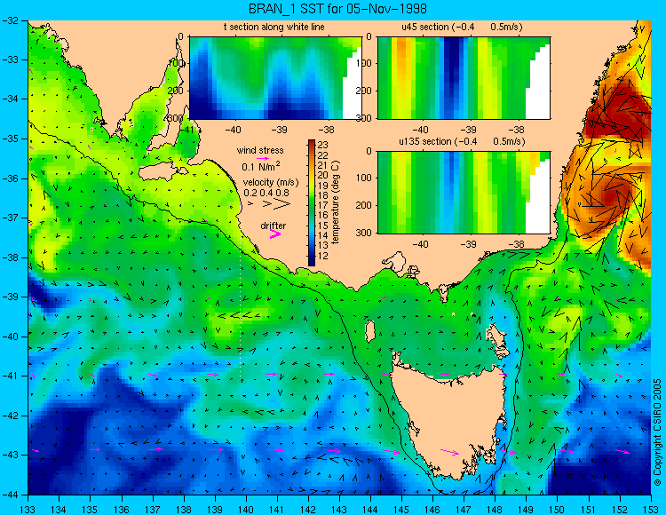Click the 133 longitude tick label
The image size is (666, 515).
[28, 510]
